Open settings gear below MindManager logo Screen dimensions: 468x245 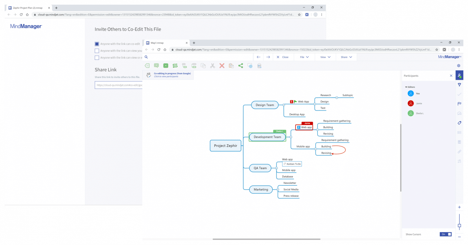click(x=458, y=66)
